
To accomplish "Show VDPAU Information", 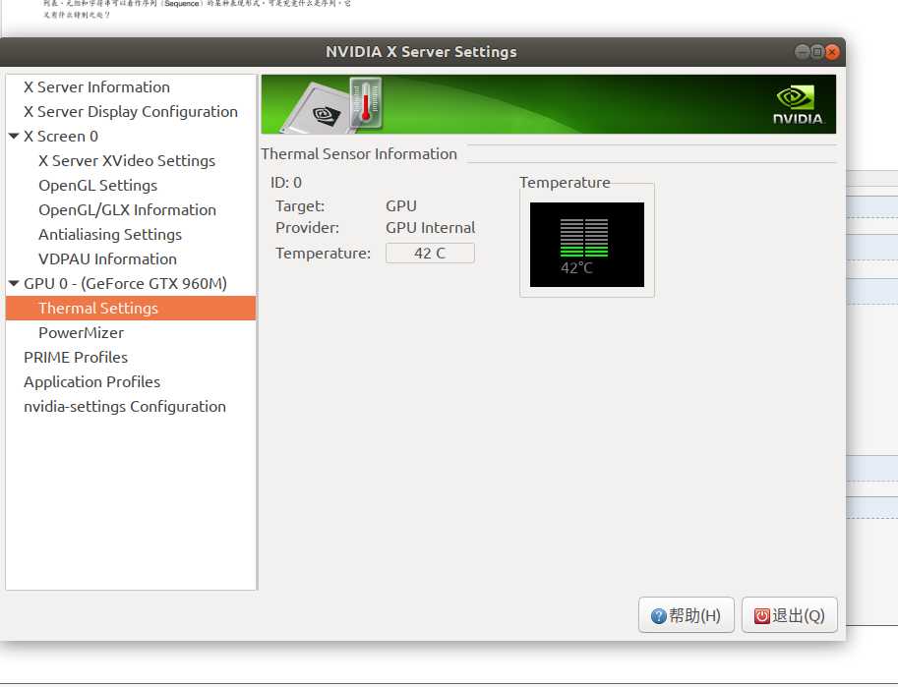I will pyautogui.click(x=107, y=259).
